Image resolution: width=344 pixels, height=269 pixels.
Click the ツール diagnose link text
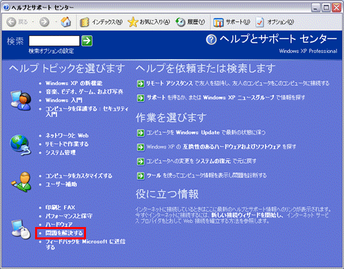click(x=153, y=175)
